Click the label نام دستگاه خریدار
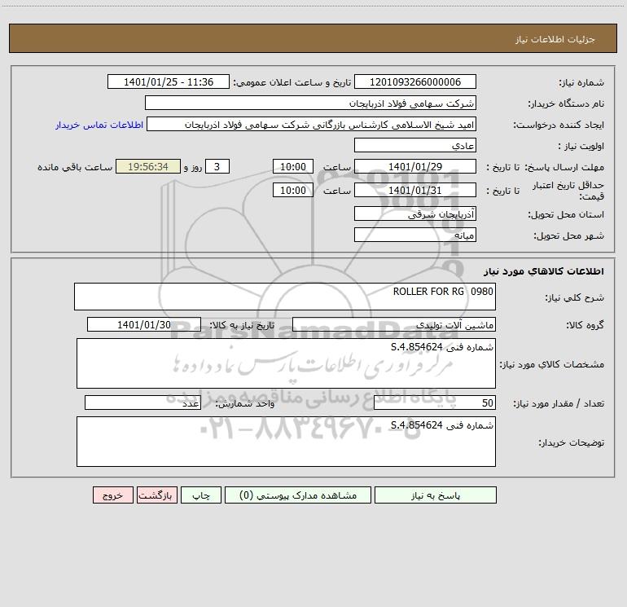 pyautogui.click(x=566, y=103)
